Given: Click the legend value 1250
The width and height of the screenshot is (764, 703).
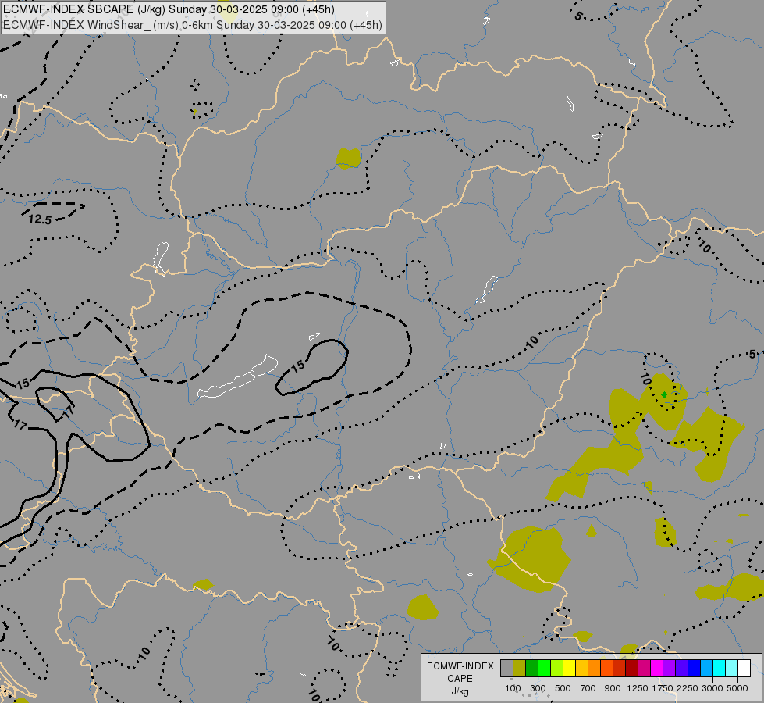Looking at the screenshot, I should pos(638,688).
